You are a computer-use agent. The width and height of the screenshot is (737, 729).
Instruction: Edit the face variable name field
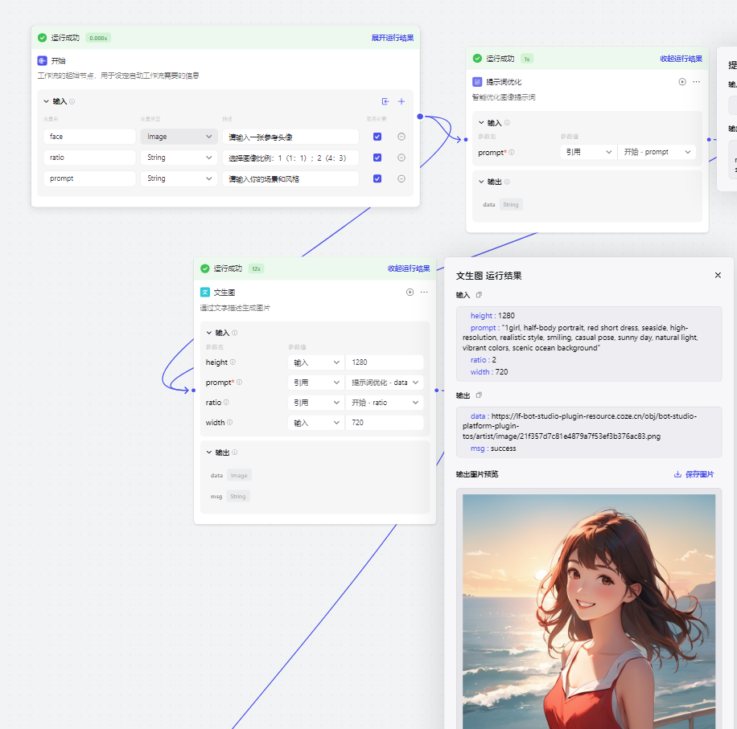[x=90, y=137]
